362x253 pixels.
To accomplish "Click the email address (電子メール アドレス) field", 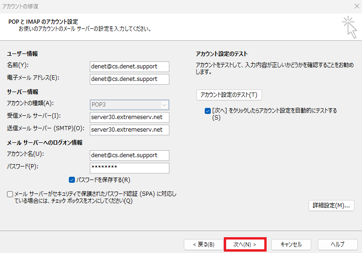I will tap(129, 79).
